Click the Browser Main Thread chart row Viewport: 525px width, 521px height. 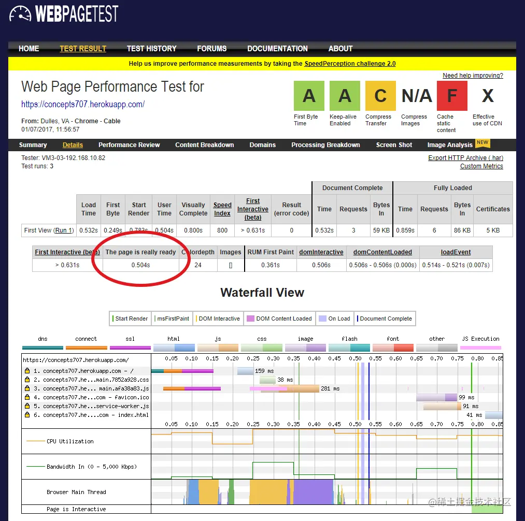coord(262,492)
